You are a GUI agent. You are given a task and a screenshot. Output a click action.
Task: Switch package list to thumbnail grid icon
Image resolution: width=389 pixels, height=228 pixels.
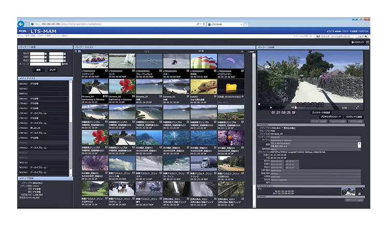point(79,51)
